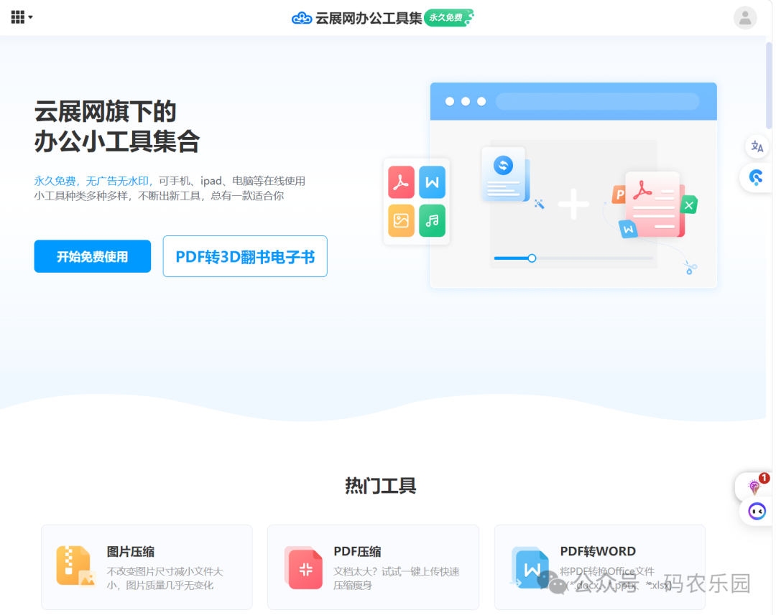Open the purple chatbot face icon
This screenshot has height=615, width=776.
coord(756,511)
